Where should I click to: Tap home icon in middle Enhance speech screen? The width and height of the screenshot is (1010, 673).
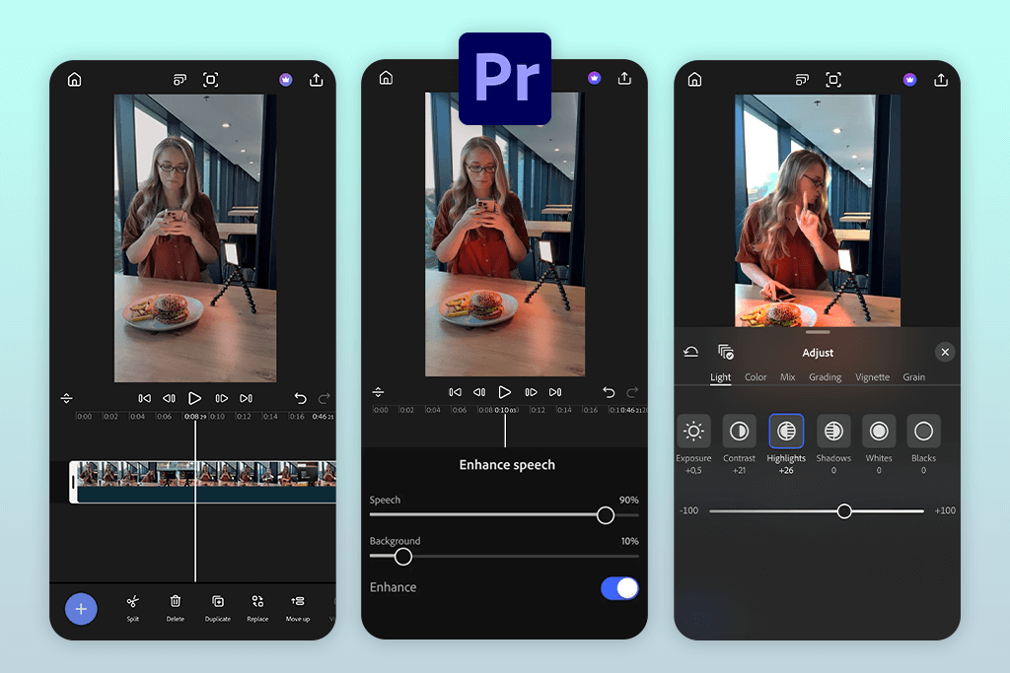click(386, 78)
